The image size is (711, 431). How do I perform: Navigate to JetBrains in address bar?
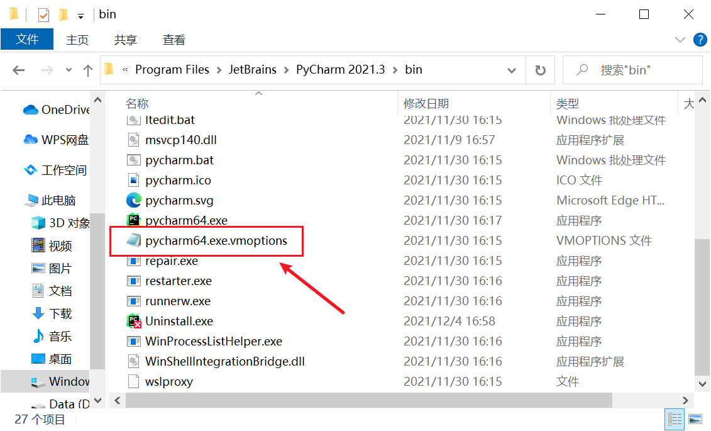coord(253,69)
